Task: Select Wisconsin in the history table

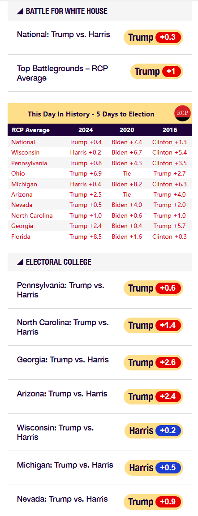Action: click(26, 152)
